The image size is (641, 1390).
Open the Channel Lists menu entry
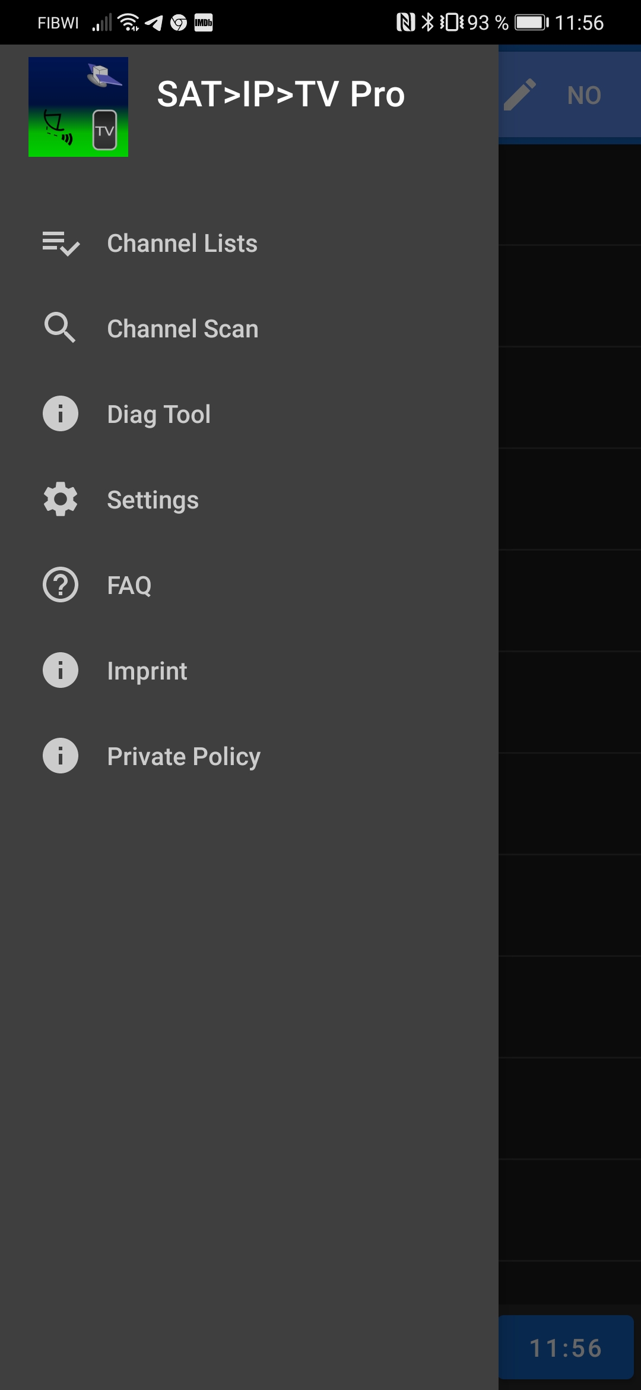[x=182, y=244]
